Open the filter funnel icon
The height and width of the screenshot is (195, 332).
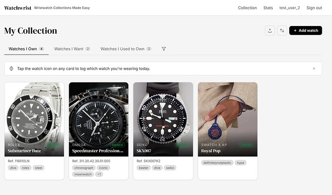pos(164,49)
